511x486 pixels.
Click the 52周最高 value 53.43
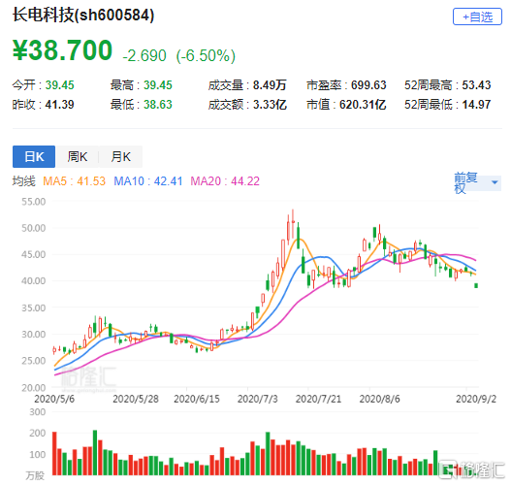pos(476,85)
